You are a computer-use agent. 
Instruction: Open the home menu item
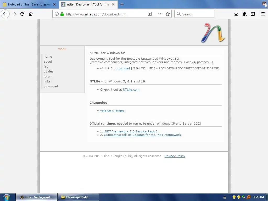coord(48,57)
